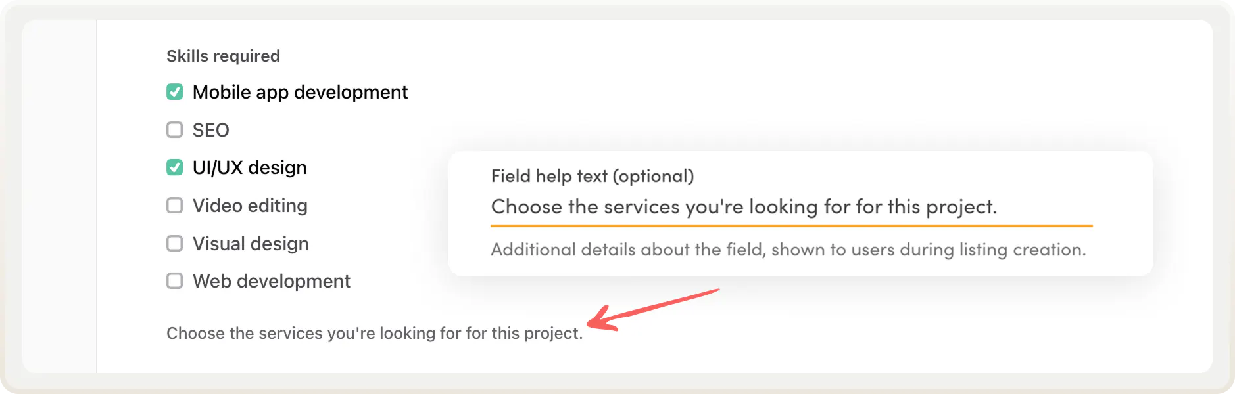The width and height of the screenshot is (1235, 394).
Task: Click the "Mobile app development" label text
Action: point(300,92)
